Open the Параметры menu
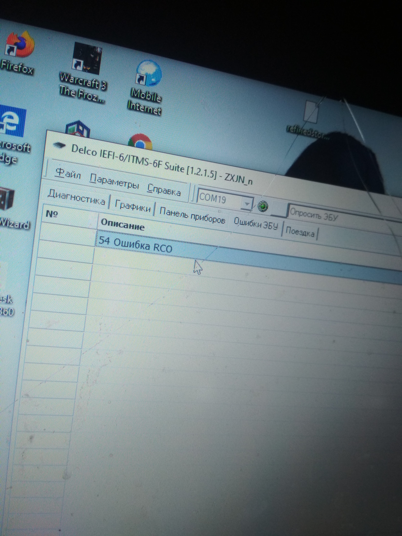 pos(114,182)
